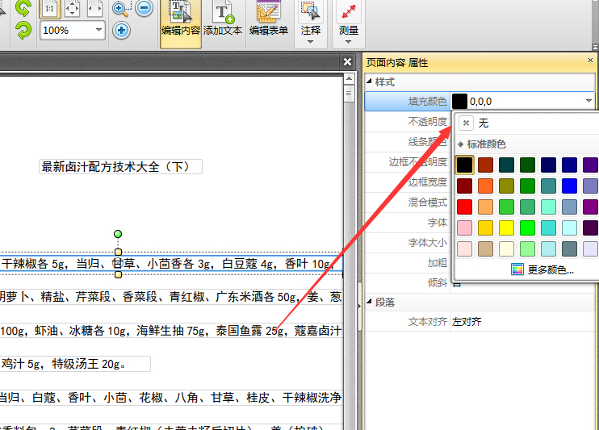Open 更多颜色... more colors dialog
The image size is (599, 430).
coord(542,269)
